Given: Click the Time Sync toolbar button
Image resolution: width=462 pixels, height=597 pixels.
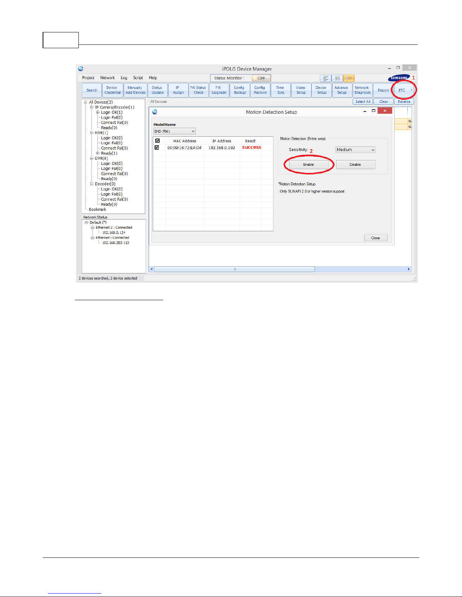Looking at the screenshot, I should click(x=281, y=90).
